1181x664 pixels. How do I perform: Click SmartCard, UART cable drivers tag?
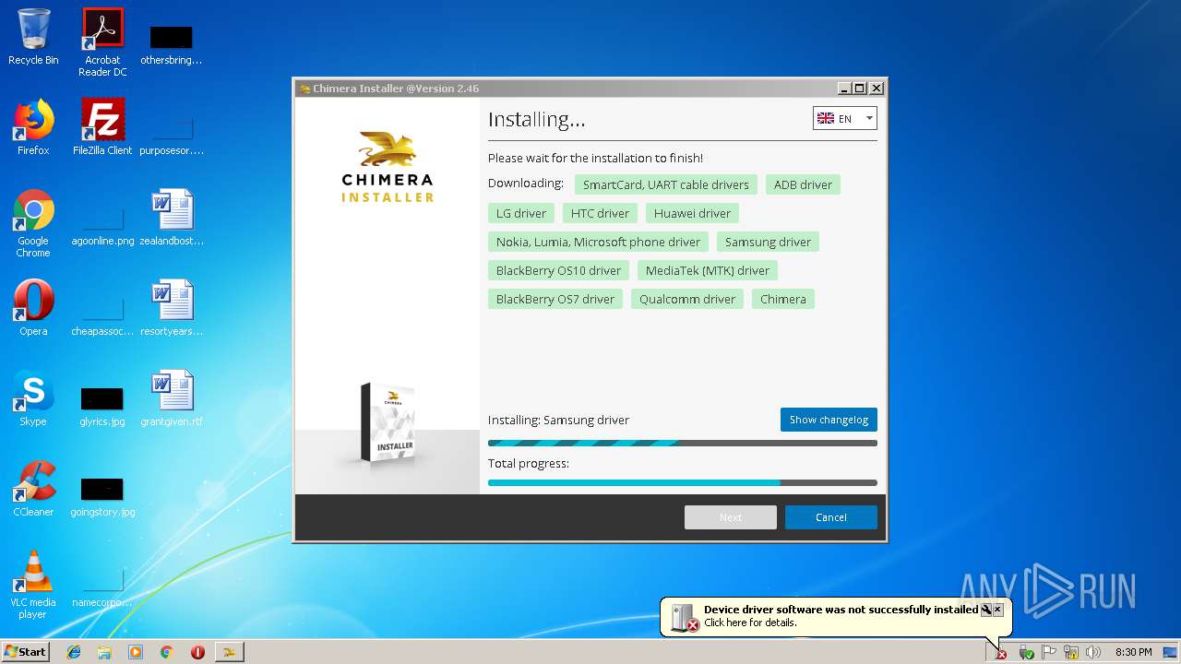coord(665,184)
